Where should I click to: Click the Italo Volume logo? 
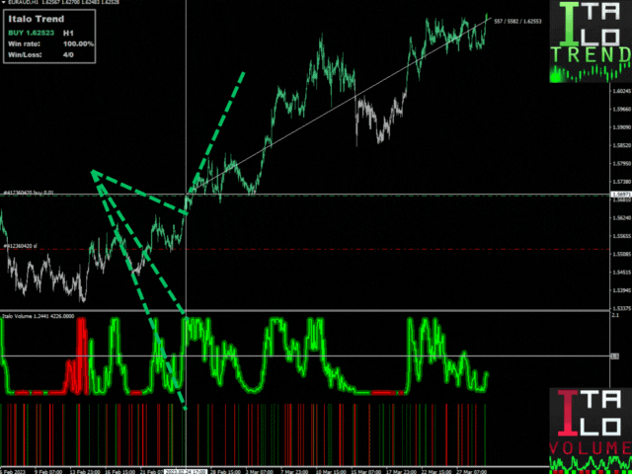591,428
